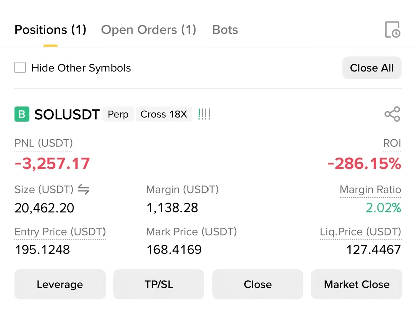Switch to Open Orders (1) tab
Image resolution: width=416 pixels, height=312 pixels.
pos(149,30)
